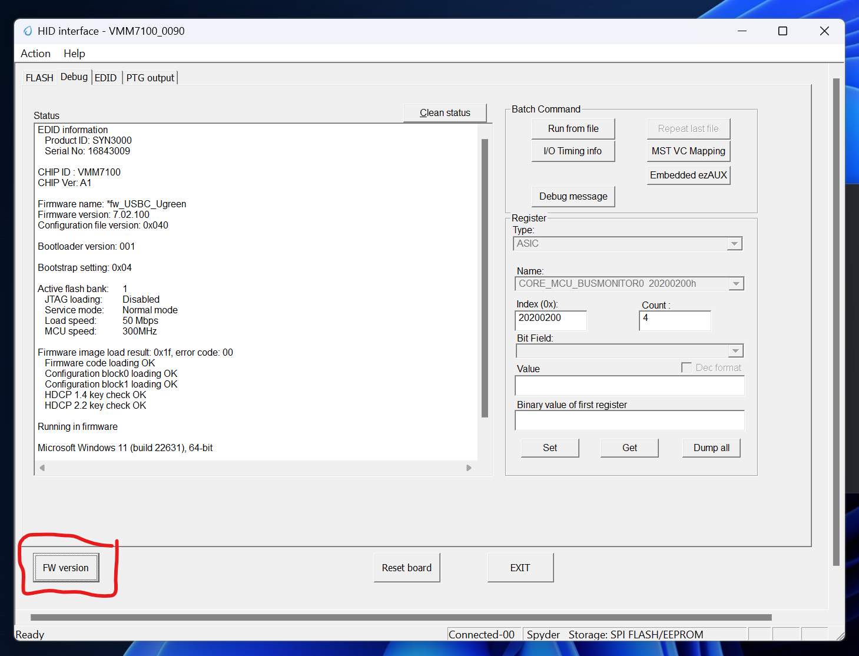Image resolution: width=859 pixels, height=656 pixels.
Task: Click the Count input field
Action: (675, 320)
